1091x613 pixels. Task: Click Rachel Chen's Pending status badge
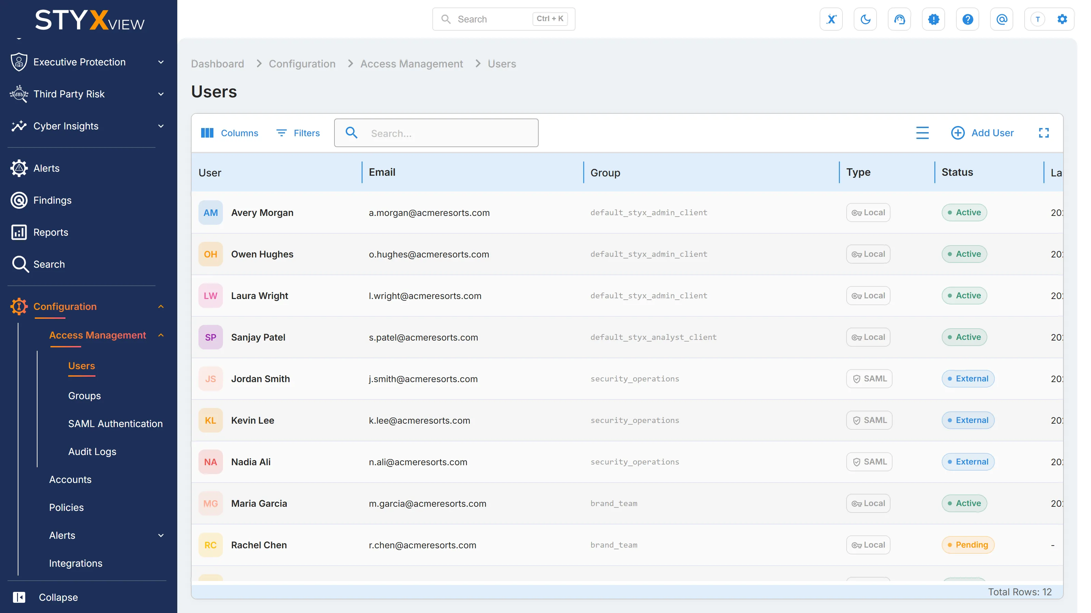point(968,545)
